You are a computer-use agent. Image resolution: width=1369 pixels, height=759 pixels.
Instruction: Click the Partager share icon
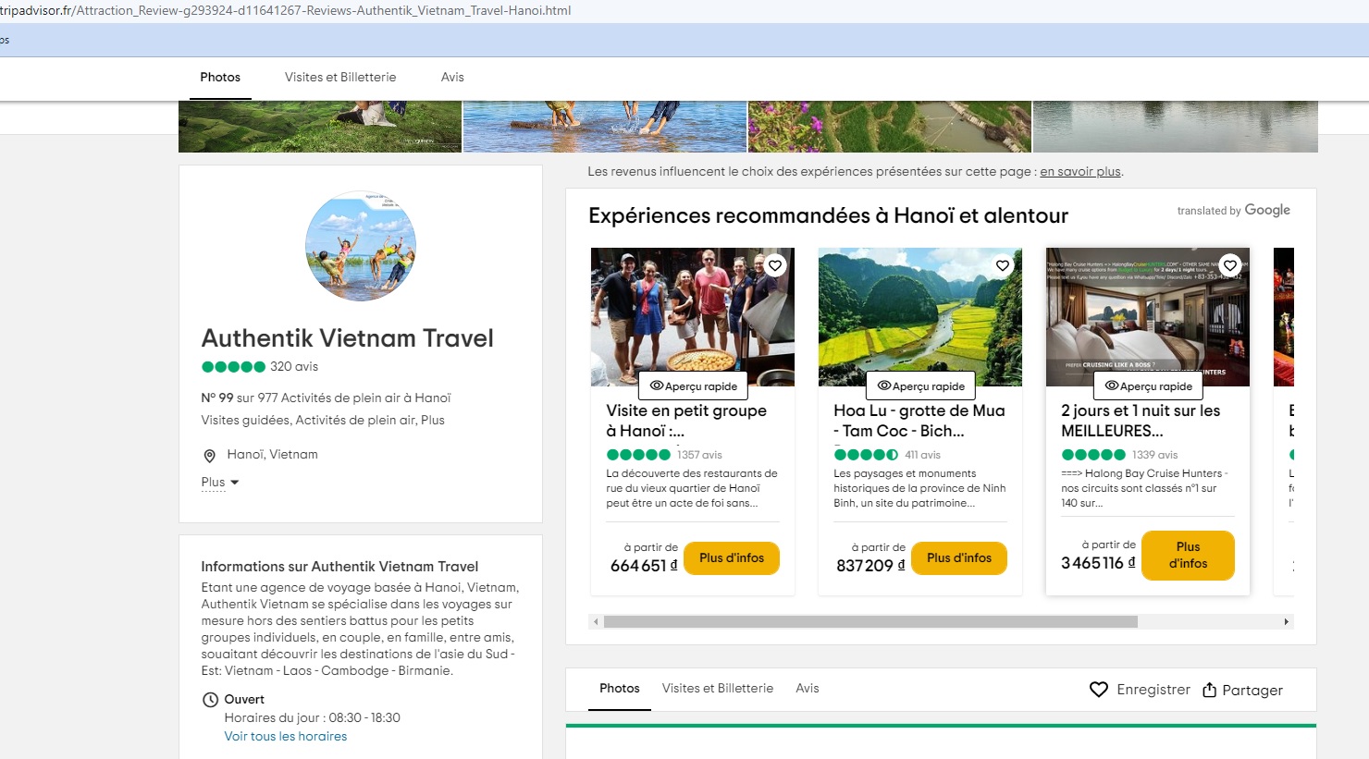pos(1209,690)
